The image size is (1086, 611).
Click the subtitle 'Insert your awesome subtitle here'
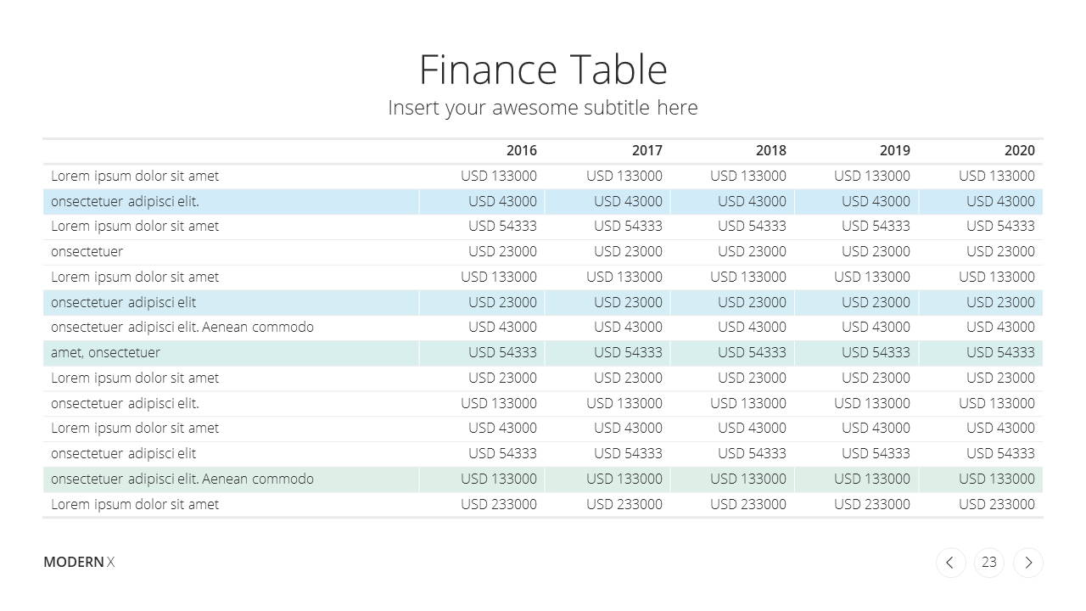pos(543,108)
